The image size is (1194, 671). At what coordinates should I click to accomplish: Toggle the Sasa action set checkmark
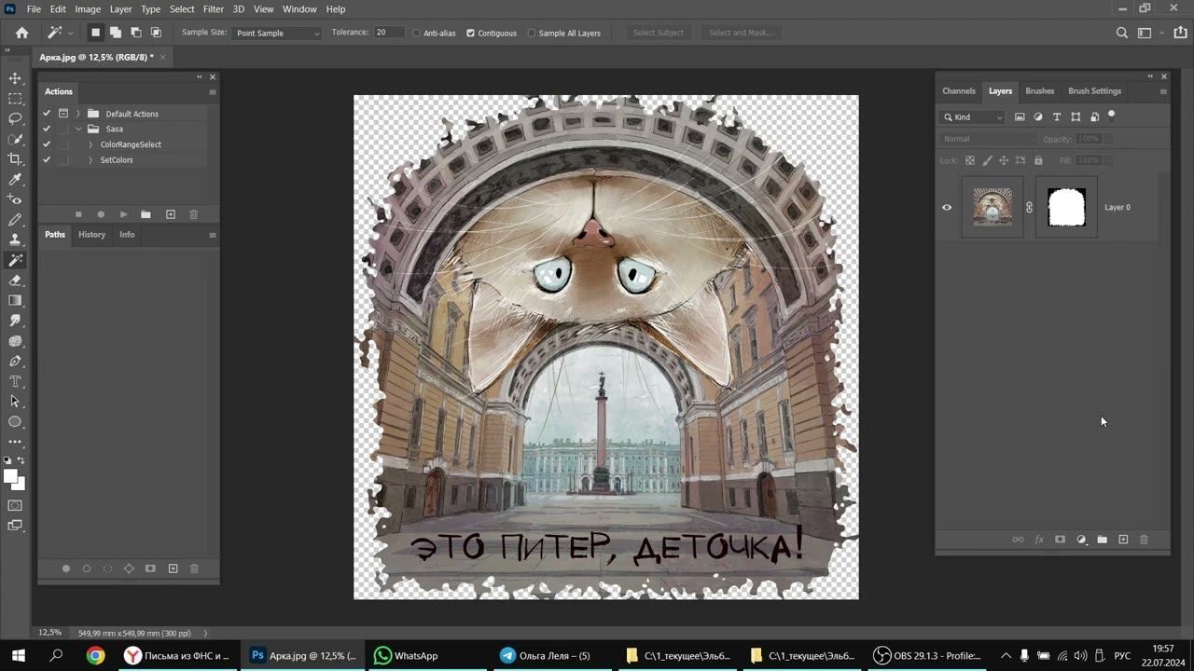click(47, 129)
